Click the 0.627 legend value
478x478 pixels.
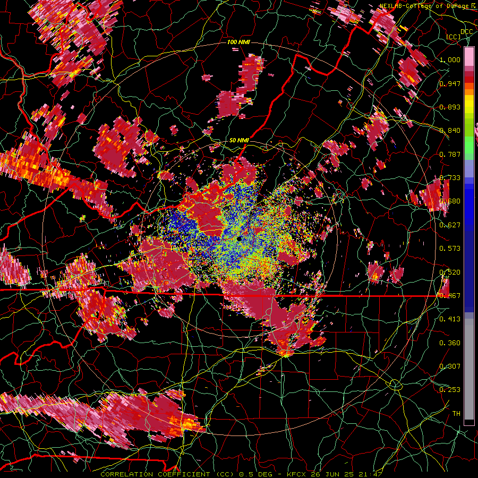pyautogui.click(x=450, y=225)
